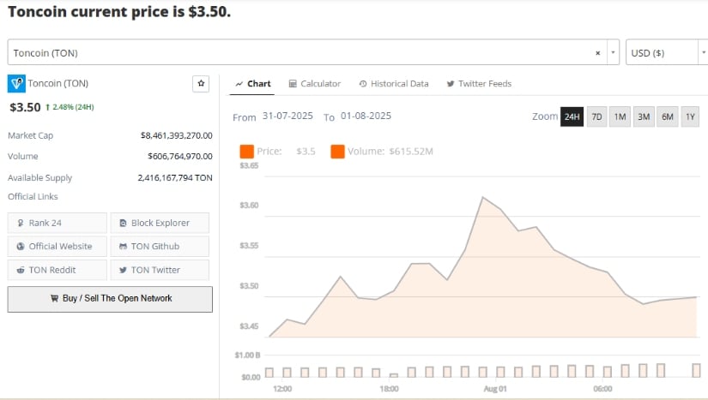Set chart zoom to 6M
Screen dimensions: 708x400
(x=668, y=116)
